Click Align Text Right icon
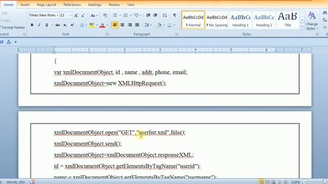Screen dimensions: 328x184 [x=130, y=25]
